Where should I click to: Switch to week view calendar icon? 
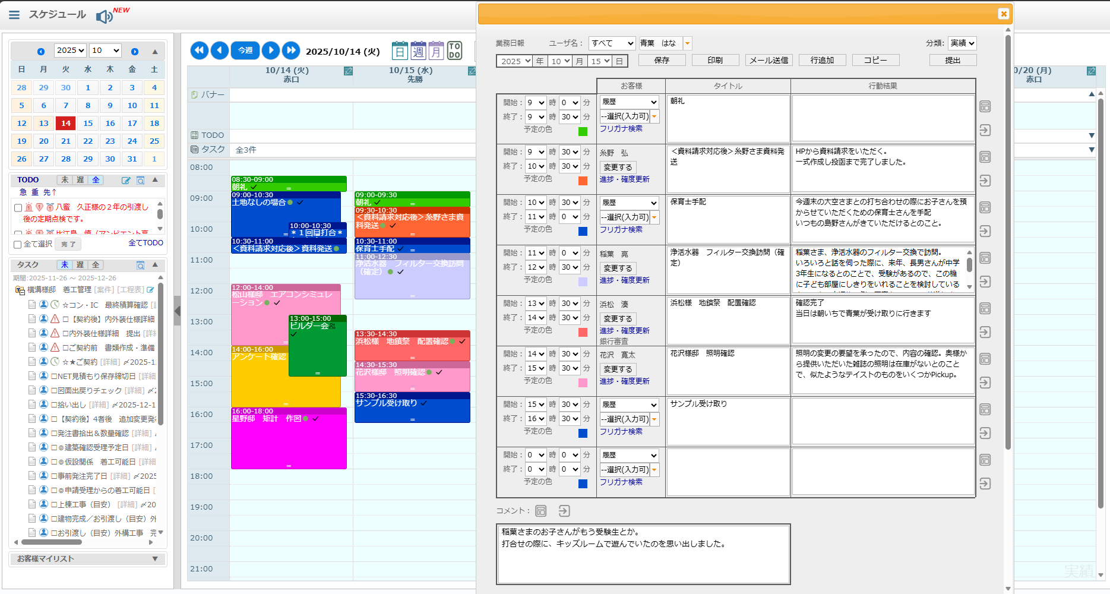[x=418, y=51]
